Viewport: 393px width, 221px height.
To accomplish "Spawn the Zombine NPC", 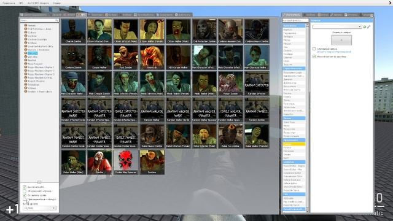I will (152, 162).
